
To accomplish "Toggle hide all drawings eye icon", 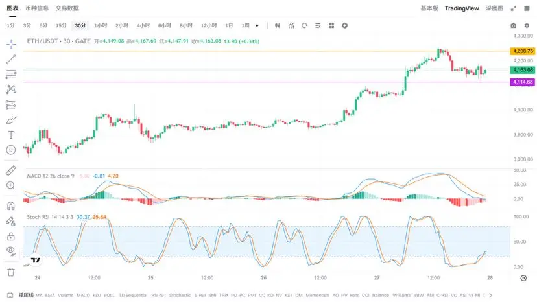I will (11, 251).
